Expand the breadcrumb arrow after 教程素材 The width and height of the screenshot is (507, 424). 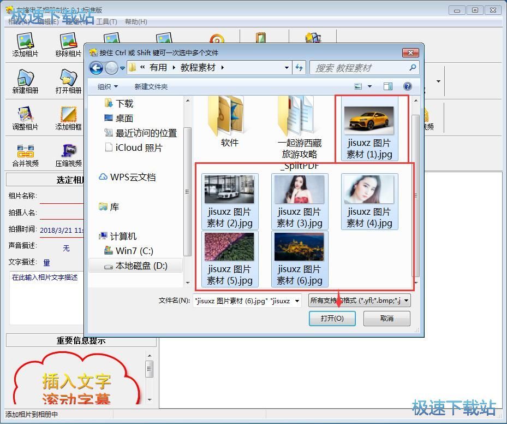(223, 68)
